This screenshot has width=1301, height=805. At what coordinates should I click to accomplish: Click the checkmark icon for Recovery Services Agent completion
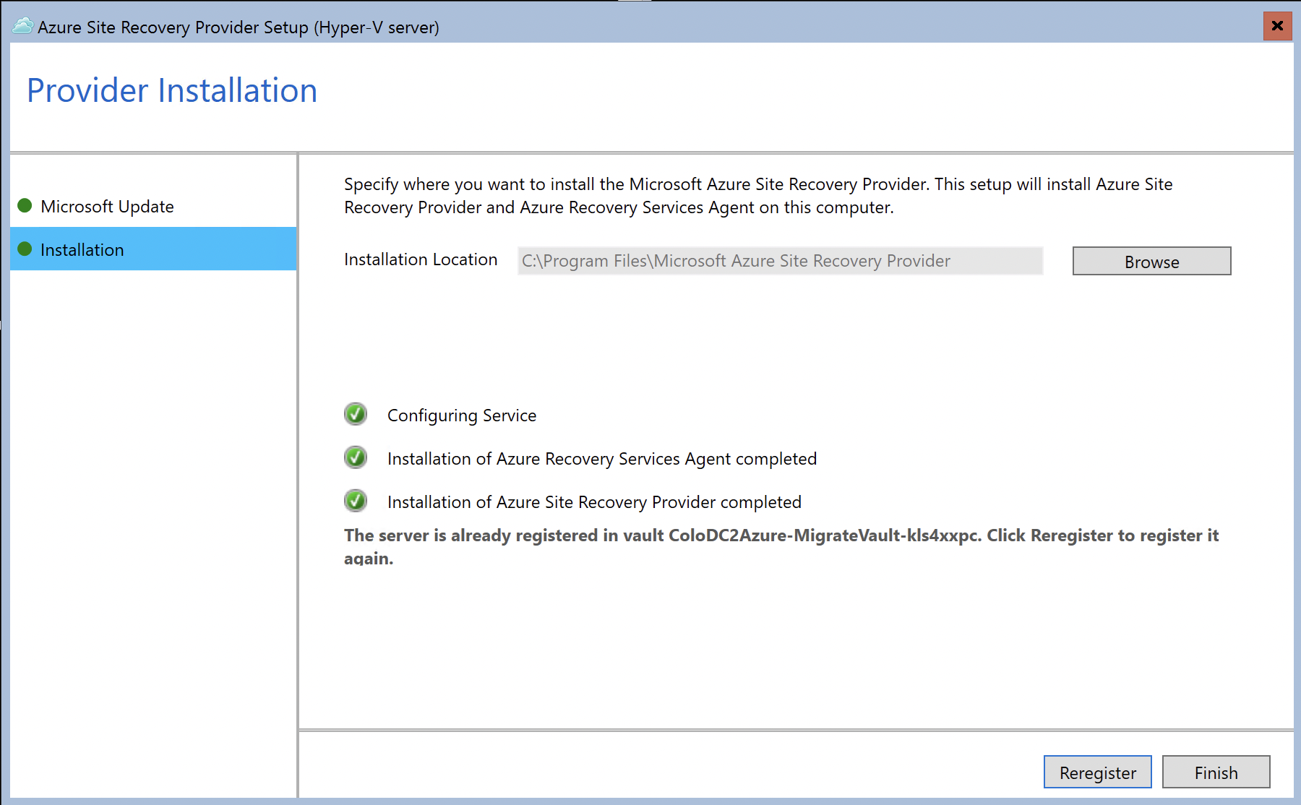[355, 457]
